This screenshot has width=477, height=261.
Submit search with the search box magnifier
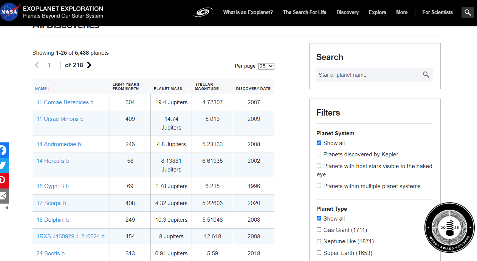[426, 75]
